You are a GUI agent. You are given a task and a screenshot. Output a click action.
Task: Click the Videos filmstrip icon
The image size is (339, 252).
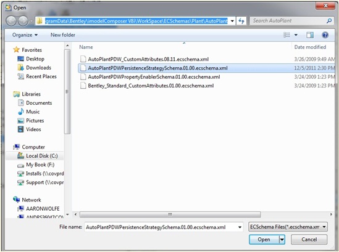click(21, 129)
